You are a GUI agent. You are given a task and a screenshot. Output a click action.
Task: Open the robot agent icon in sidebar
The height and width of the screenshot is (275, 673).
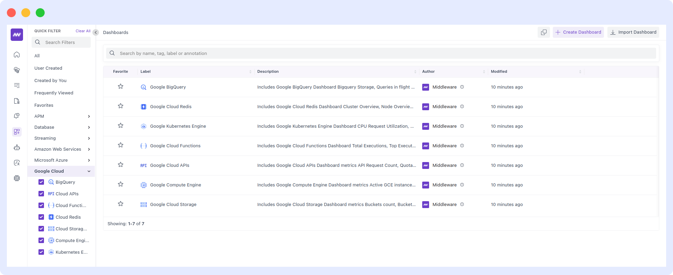17,147
